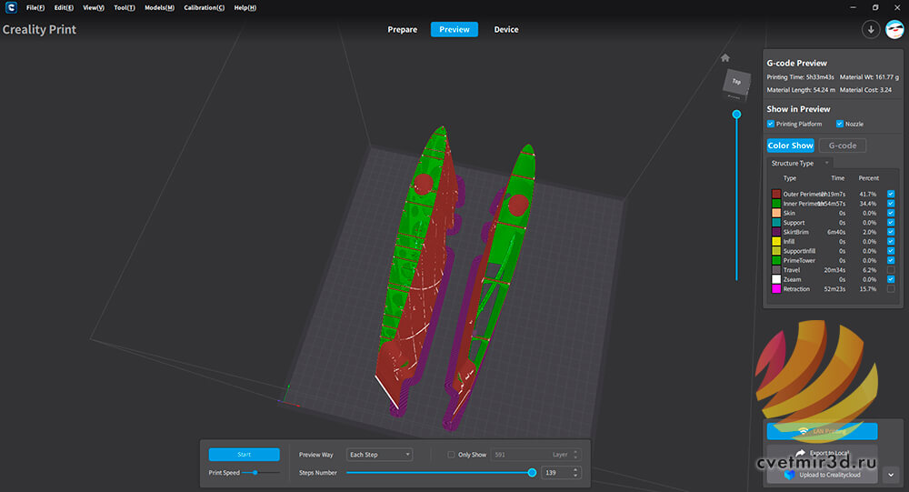
Task: Switch to the Prepare tab
Action: (x=403, y=30)
